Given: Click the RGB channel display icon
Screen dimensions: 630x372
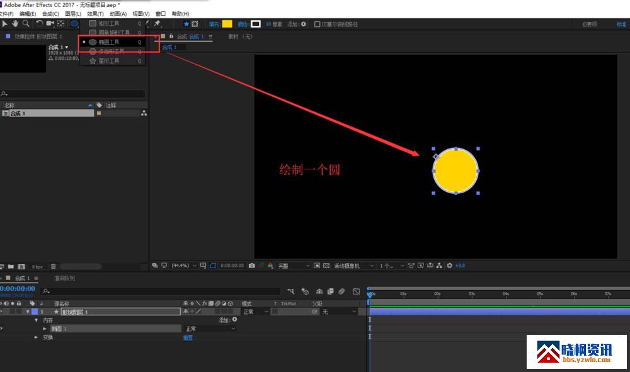Looking at the screenshot, I should click(x=270, y=266).
